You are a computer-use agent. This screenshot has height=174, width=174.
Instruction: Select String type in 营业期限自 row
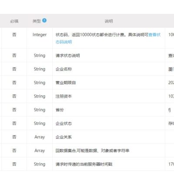(40, 83)
